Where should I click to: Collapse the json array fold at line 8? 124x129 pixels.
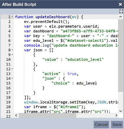pyautogui.click(x=12, y=50)
